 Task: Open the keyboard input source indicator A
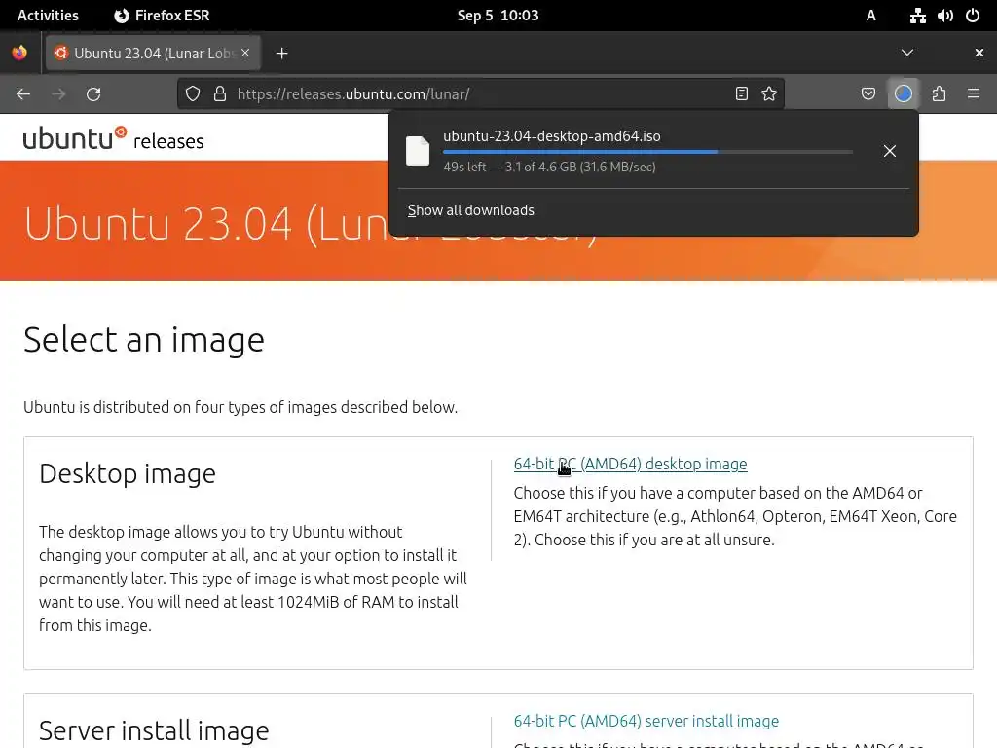click(871, 16)
